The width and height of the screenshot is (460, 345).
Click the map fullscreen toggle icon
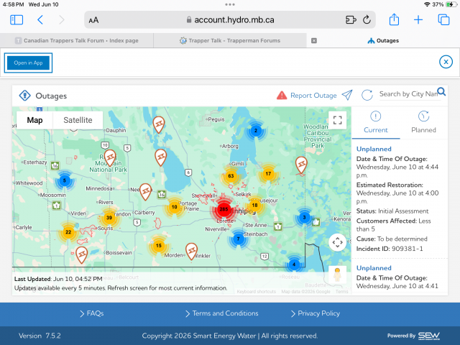[337, 120]
